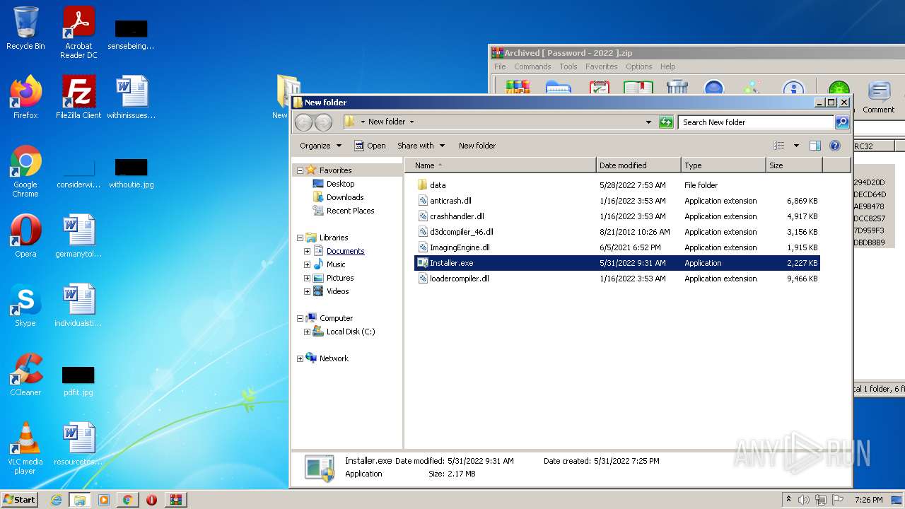This screenshot has height=509, width=905.
Task: Launch Acrobat Reader DC from desktop
Action: [x=78, y=33]
